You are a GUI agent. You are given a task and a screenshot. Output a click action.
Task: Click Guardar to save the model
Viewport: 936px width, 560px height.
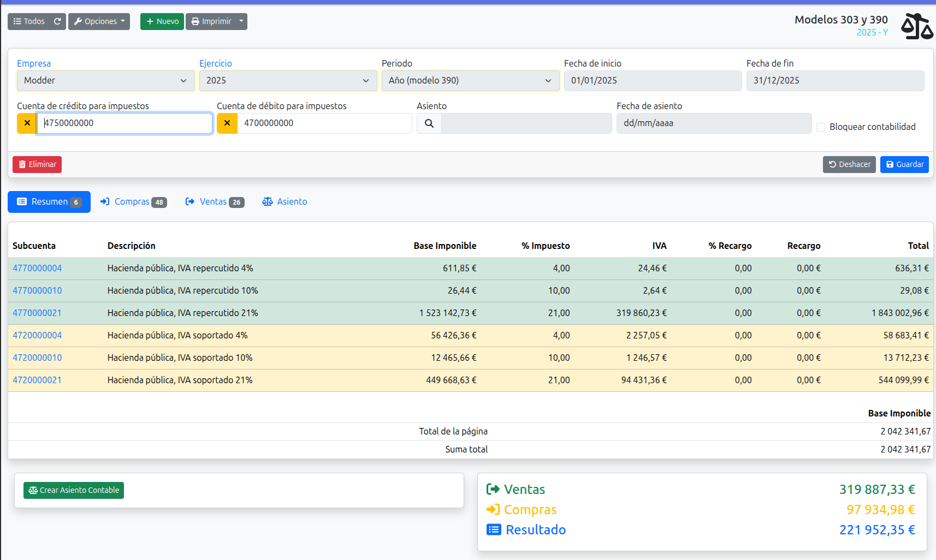[904, 164]
